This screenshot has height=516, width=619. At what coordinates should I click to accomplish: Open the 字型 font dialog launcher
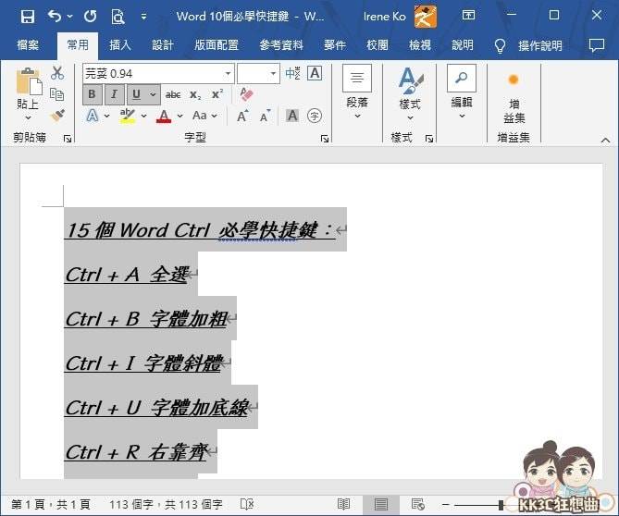(x=325, y=139)
